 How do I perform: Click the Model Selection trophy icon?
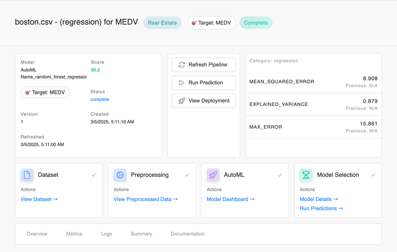click(x=306, y=175)
